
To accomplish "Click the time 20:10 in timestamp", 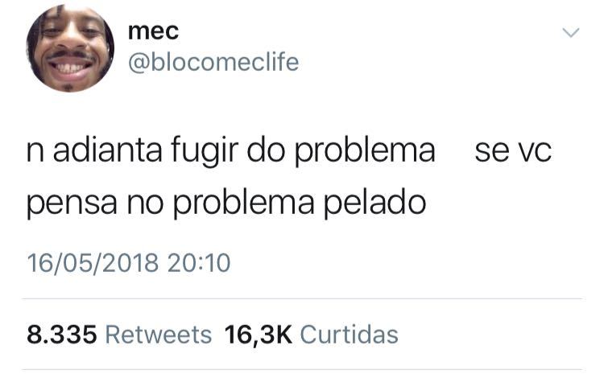I will (x=199, y=264).
